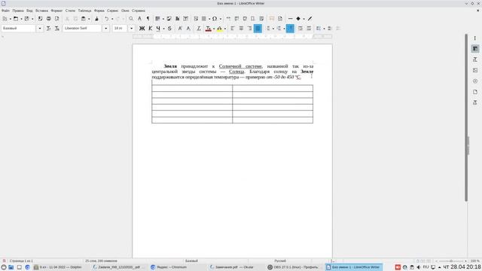Image resolution: width=482 pixels, height=271 pixels.
Task: Open the Формат menu
Action: click(56, 11)
